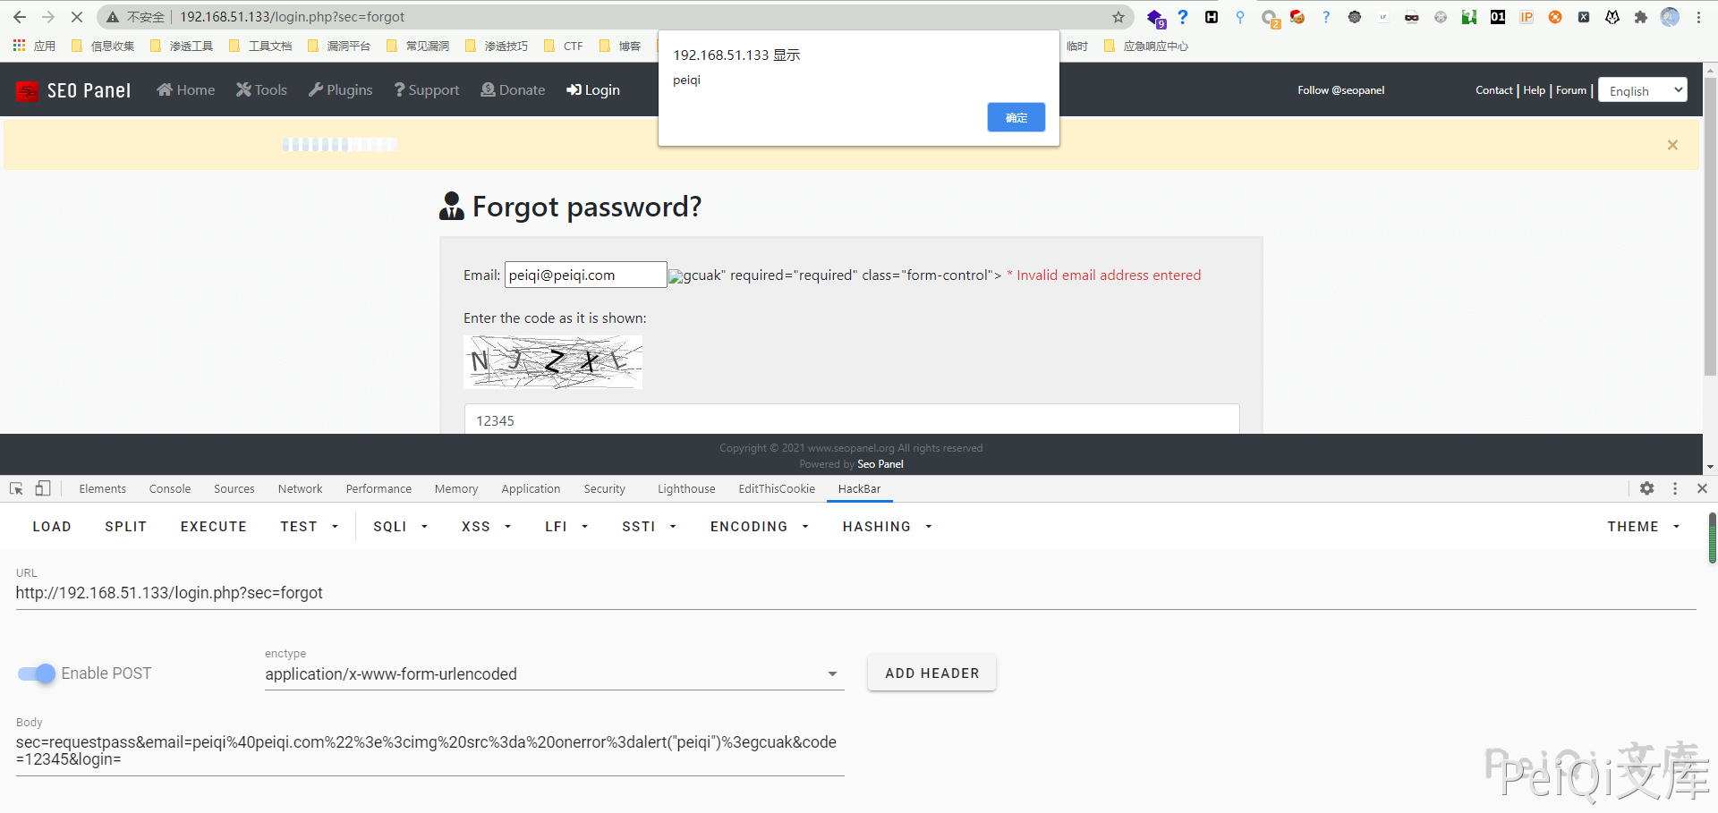The image size is (1718, 813).
Task: Open the Chrome extensions puzzle icon
Action: pos(1640,17)
